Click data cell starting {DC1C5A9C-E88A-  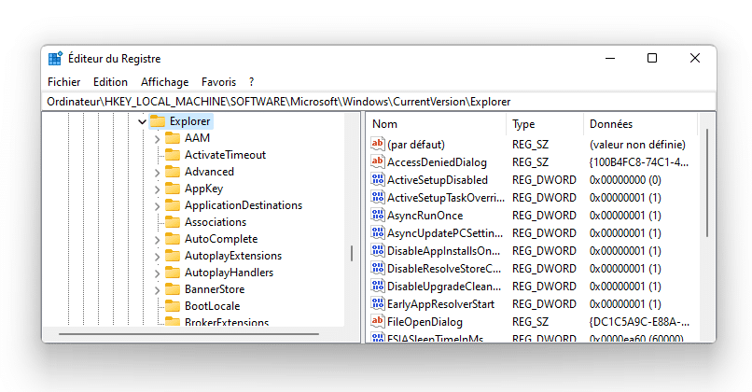coord(639,322)
